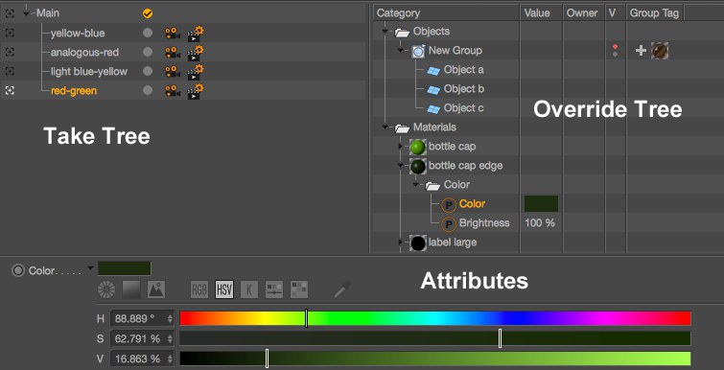This screenshot has width=724, height=370.
Task: Activate the analogous-red take dot
Action: (148, 52)
